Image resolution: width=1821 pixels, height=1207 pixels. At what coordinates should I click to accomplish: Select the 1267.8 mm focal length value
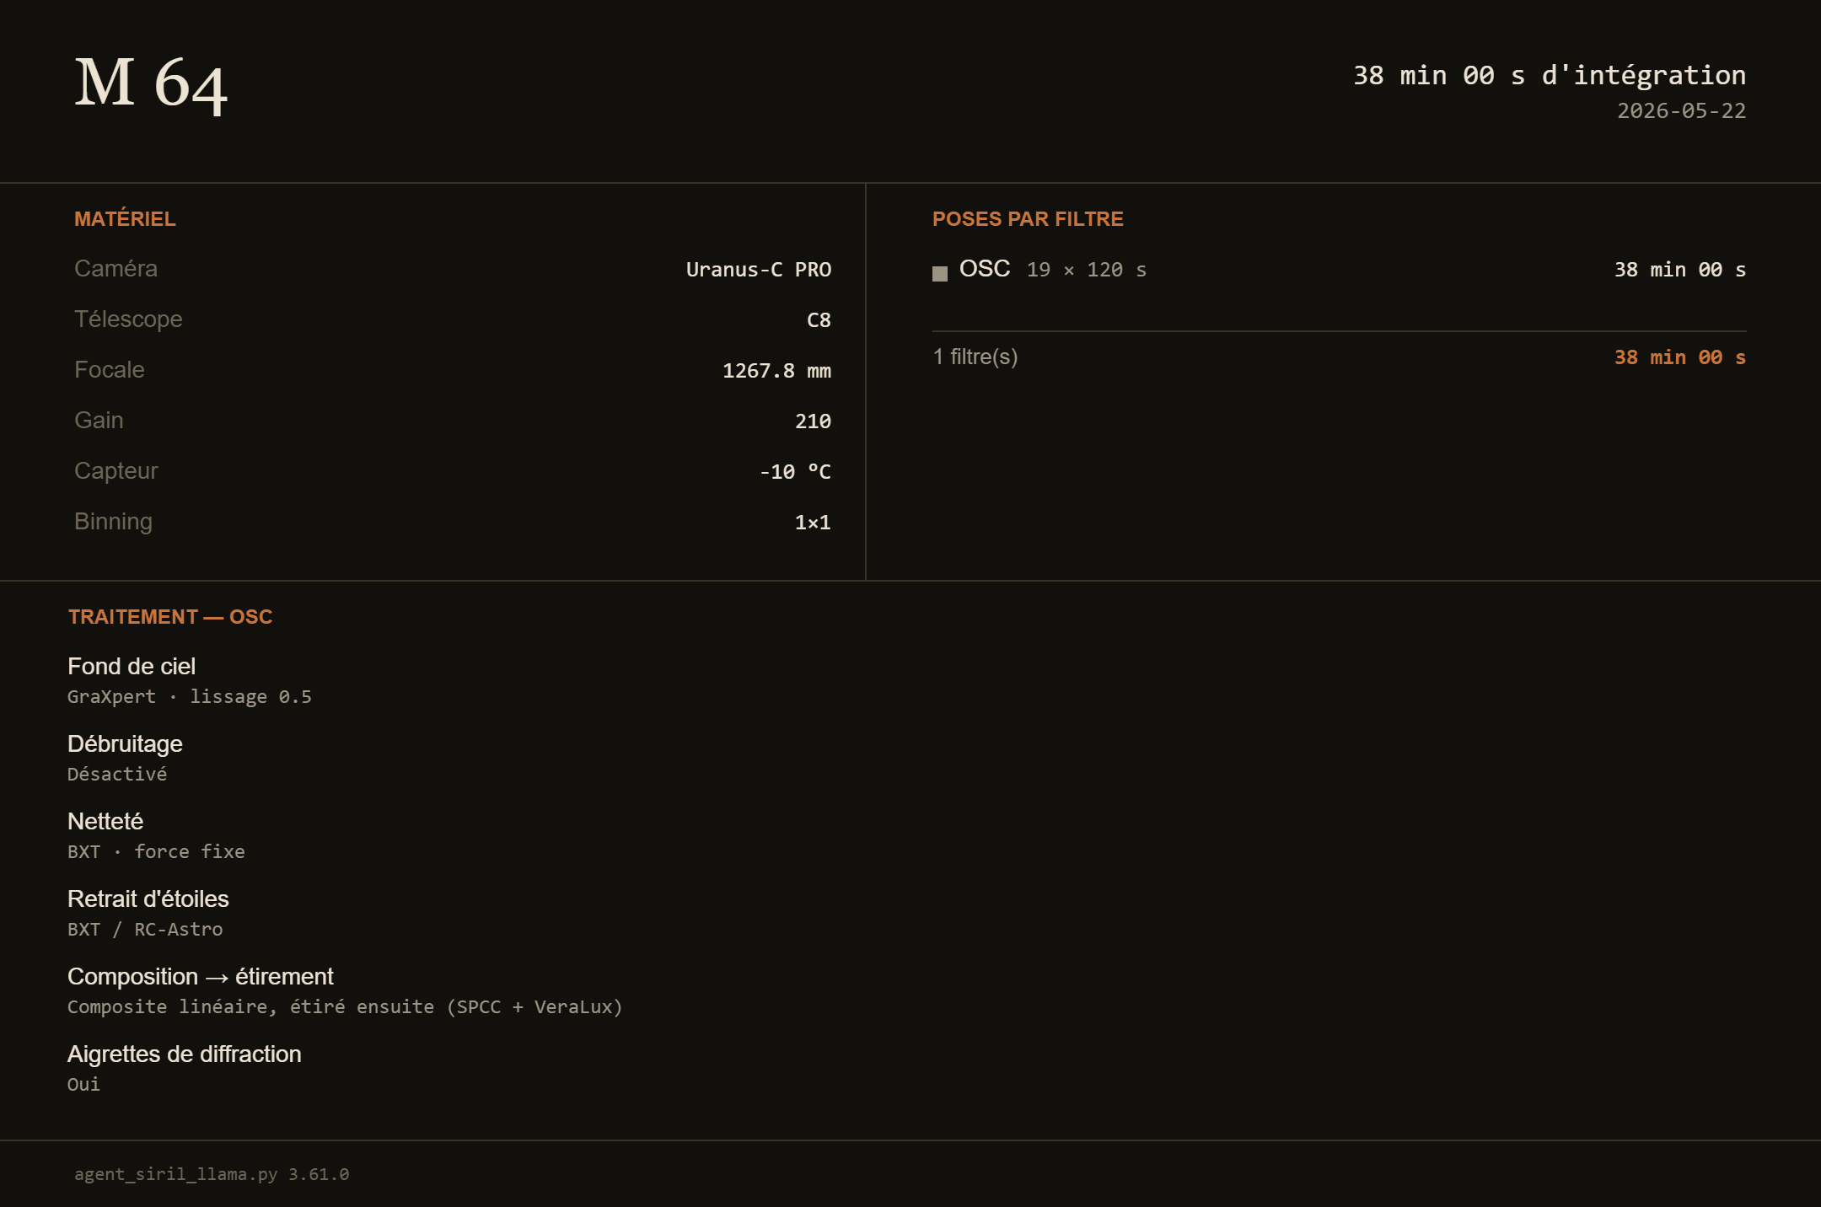point(776,371)
